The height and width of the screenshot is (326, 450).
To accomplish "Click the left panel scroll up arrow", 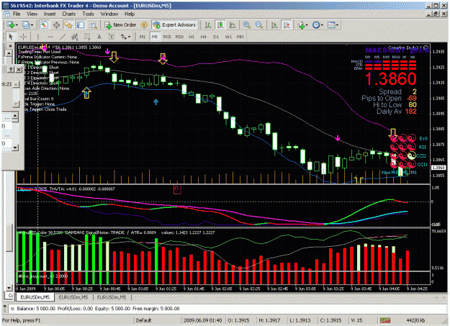I will (9, 53).
